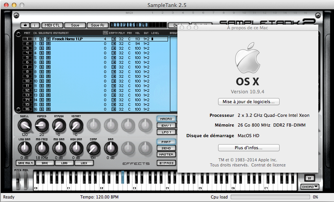The image size is (334, 202).
Task: Click the IRREVERSIBLE preset name display
Action: click(138, 25)
